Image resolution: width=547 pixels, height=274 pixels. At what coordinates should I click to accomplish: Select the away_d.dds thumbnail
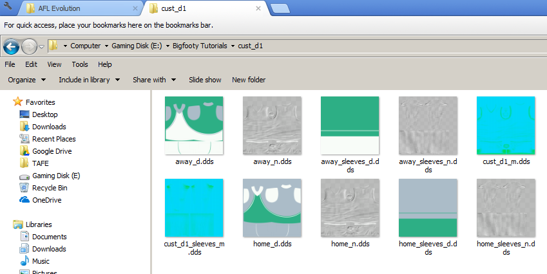(193, 125)
